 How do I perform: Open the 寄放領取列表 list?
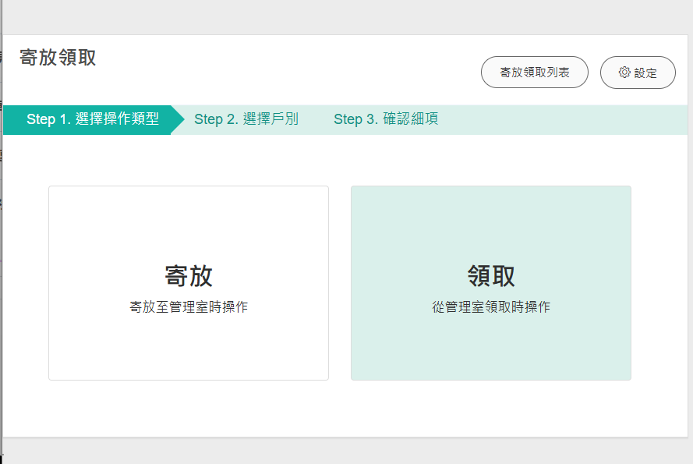534,73
